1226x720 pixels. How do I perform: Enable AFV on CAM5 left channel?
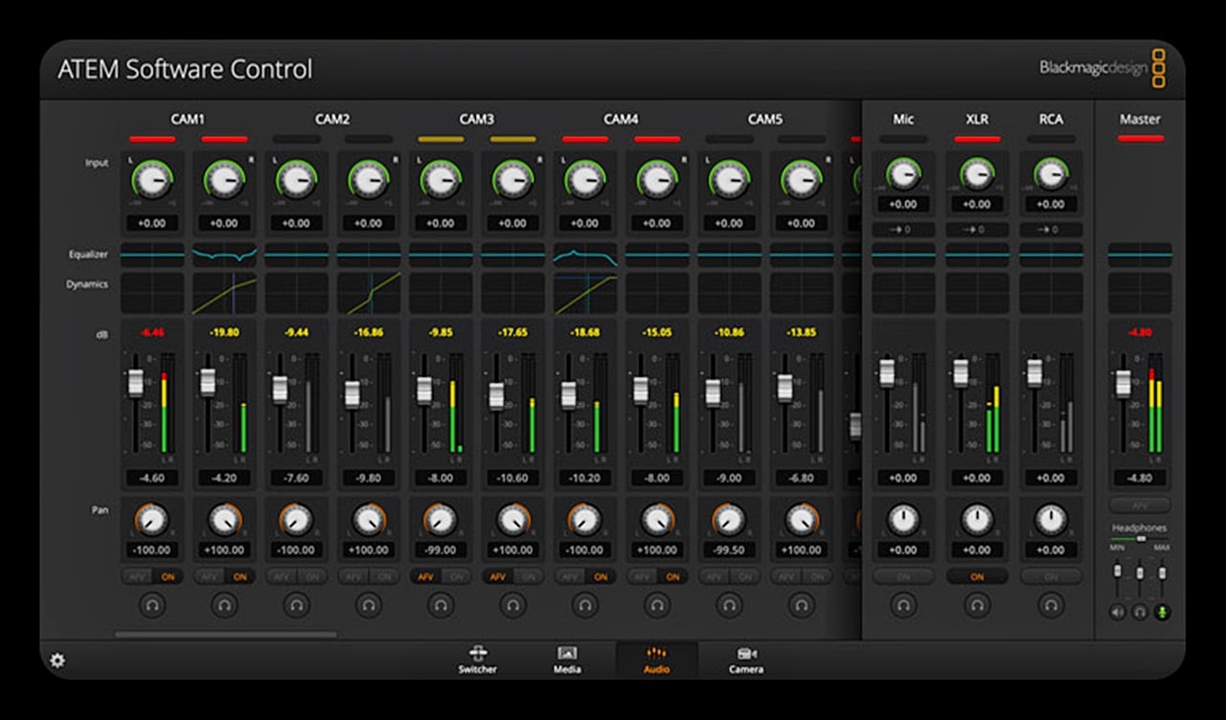click(714, 576)
